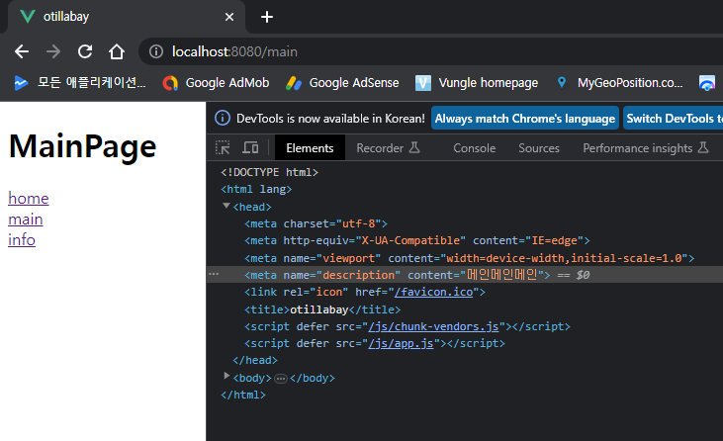Follow the home link on the page
Screen dimensions: 723x441
29,198
